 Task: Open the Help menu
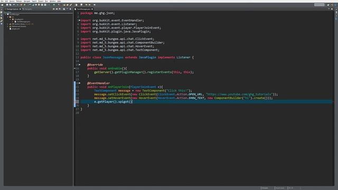point(59,1)
